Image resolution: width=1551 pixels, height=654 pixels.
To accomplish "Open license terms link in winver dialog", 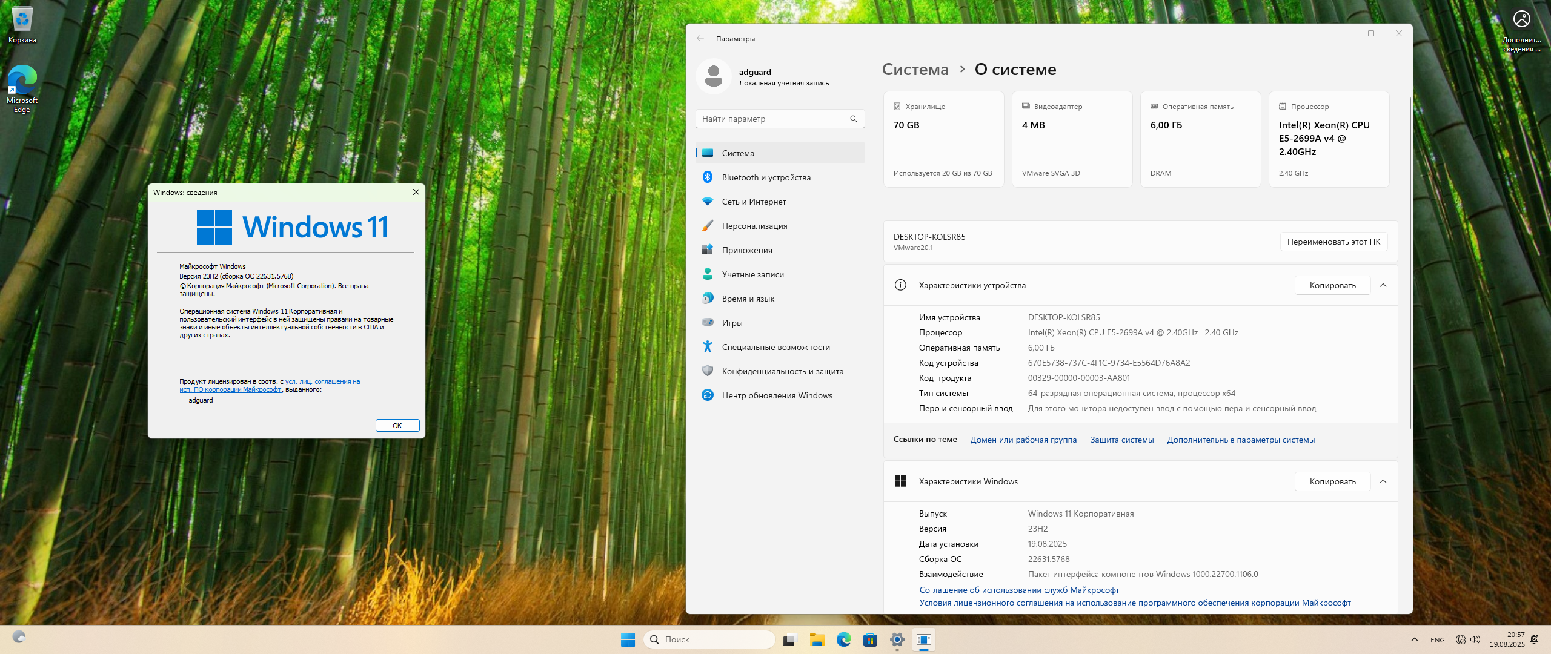I will click(270, 386).
